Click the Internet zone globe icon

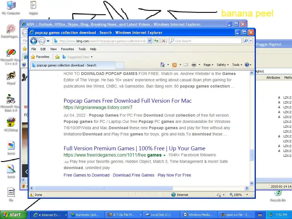click(x=173, y=194)
